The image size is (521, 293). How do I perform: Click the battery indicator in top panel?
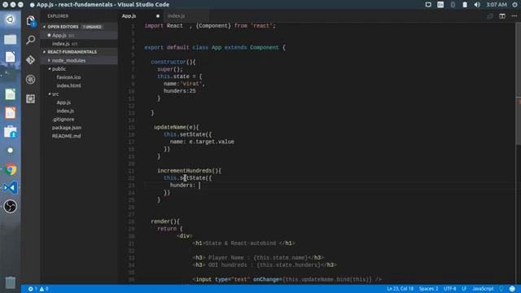[x=465, y=5]
